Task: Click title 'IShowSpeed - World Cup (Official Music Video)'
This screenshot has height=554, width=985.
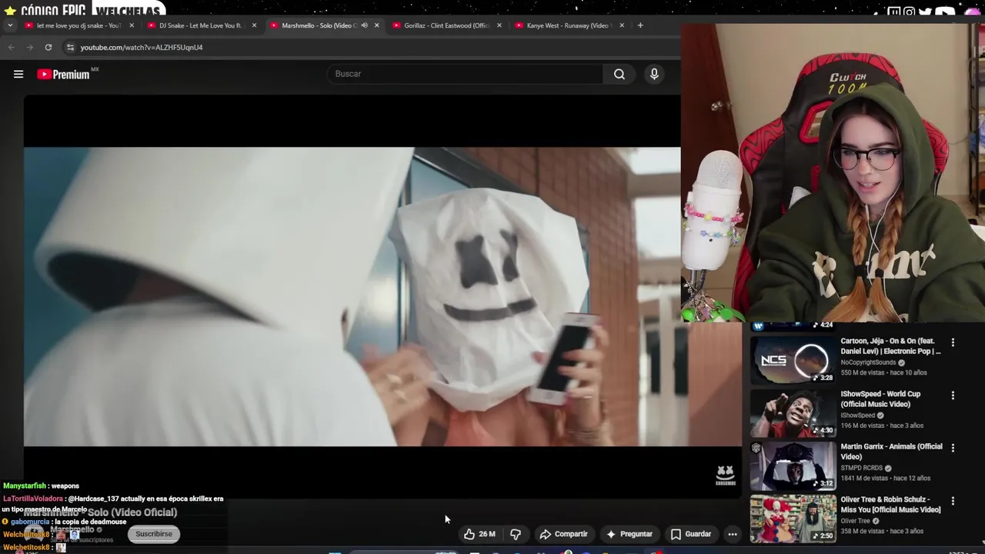Action: click(x=880, y=399)
